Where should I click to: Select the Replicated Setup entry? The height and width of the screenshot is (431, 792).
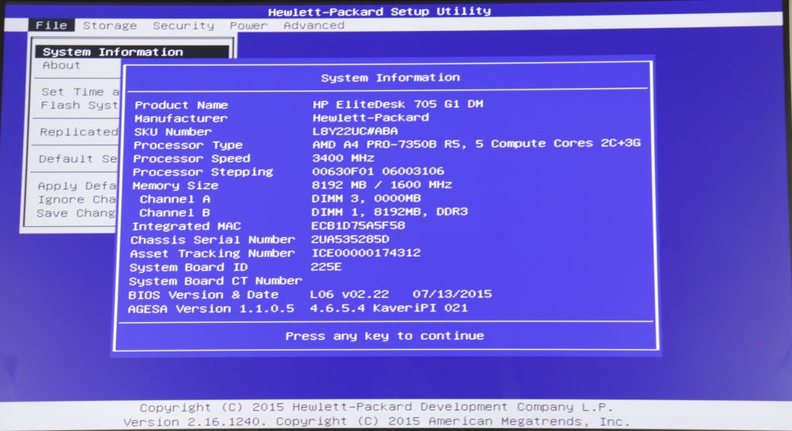[x=78, y=132]
